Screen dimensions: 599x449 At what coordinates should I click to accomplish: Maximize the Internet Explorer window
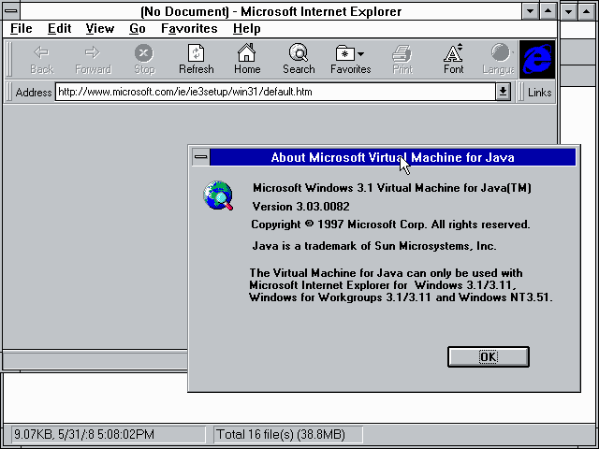pos(548,11)
